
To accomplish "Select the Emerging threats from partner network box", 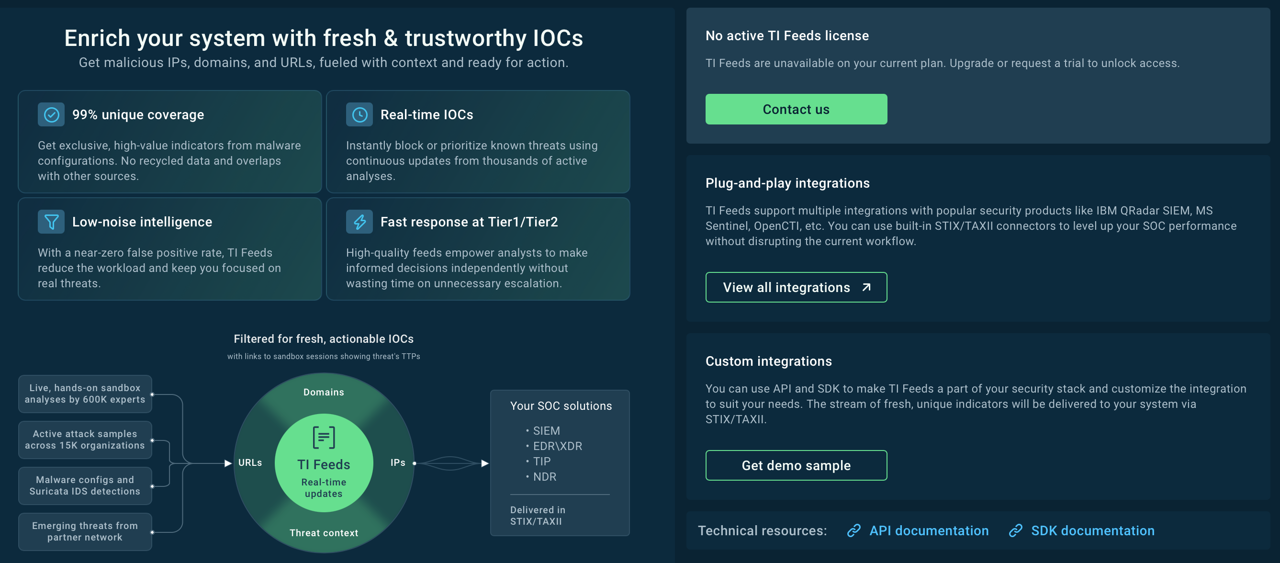I will [x=85, y=532].
